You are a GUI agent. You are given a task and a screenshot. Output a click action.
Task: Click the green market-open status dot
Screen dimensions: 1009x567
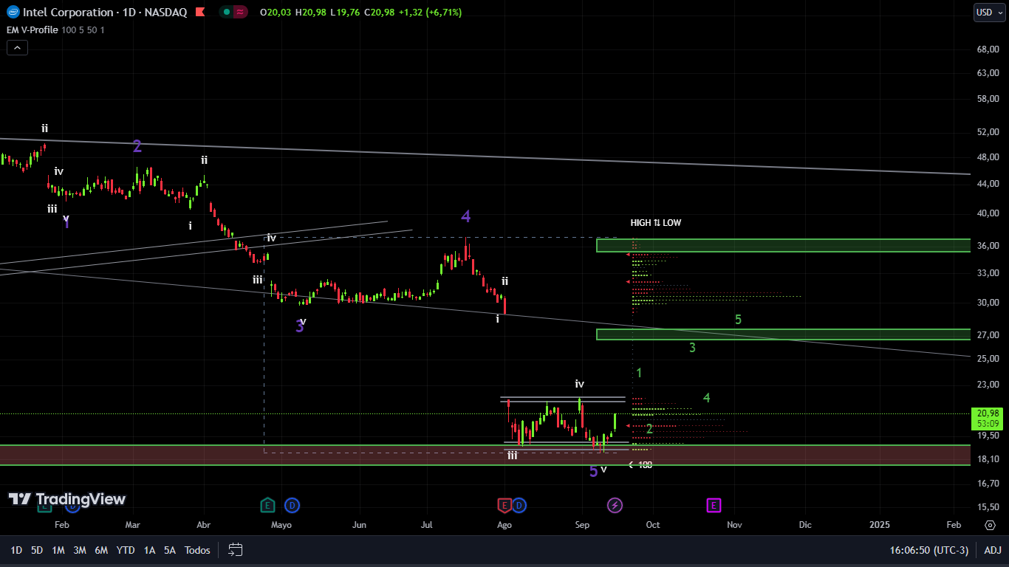pyautogui.click(x=225, y=13)
